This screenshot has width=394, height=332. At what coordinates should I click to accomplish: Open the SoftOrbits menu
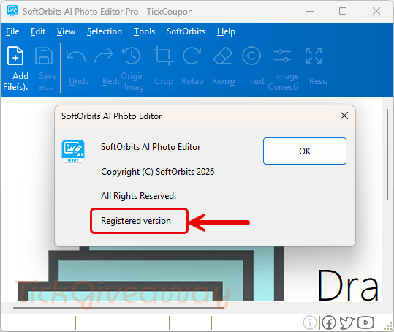[x=186, y=31]
